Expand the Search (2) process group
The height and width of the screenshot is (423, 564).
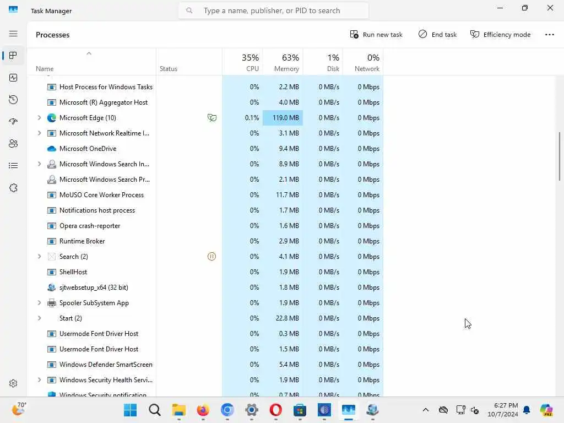[39, 257]
